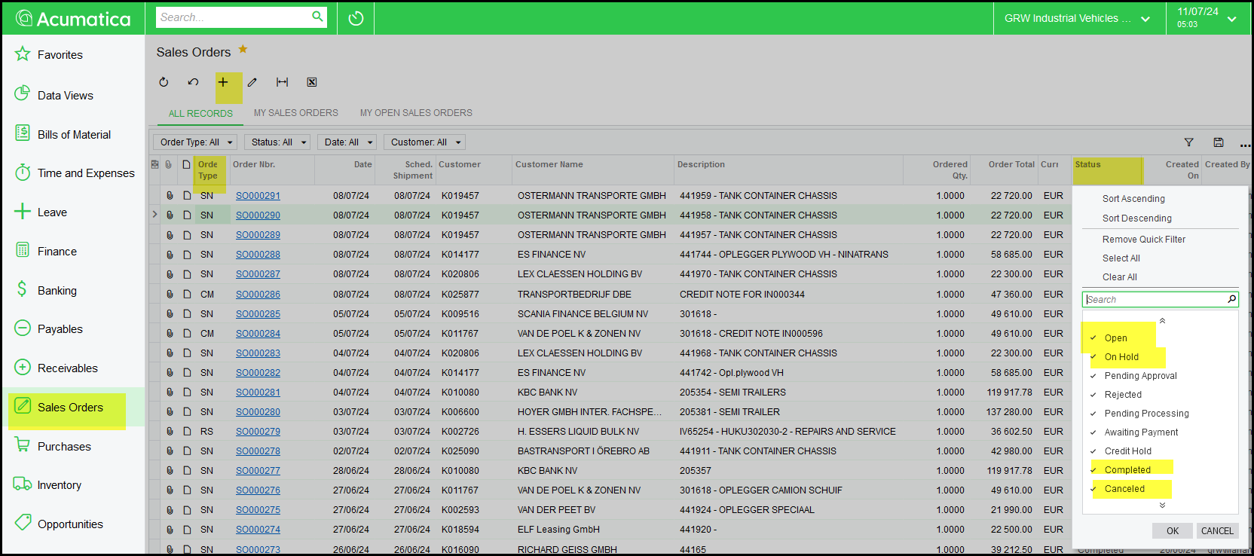Screen dimensions: 1254x556
Task: Expand the Customer: All filter dropdown
Action: [425, 142]
